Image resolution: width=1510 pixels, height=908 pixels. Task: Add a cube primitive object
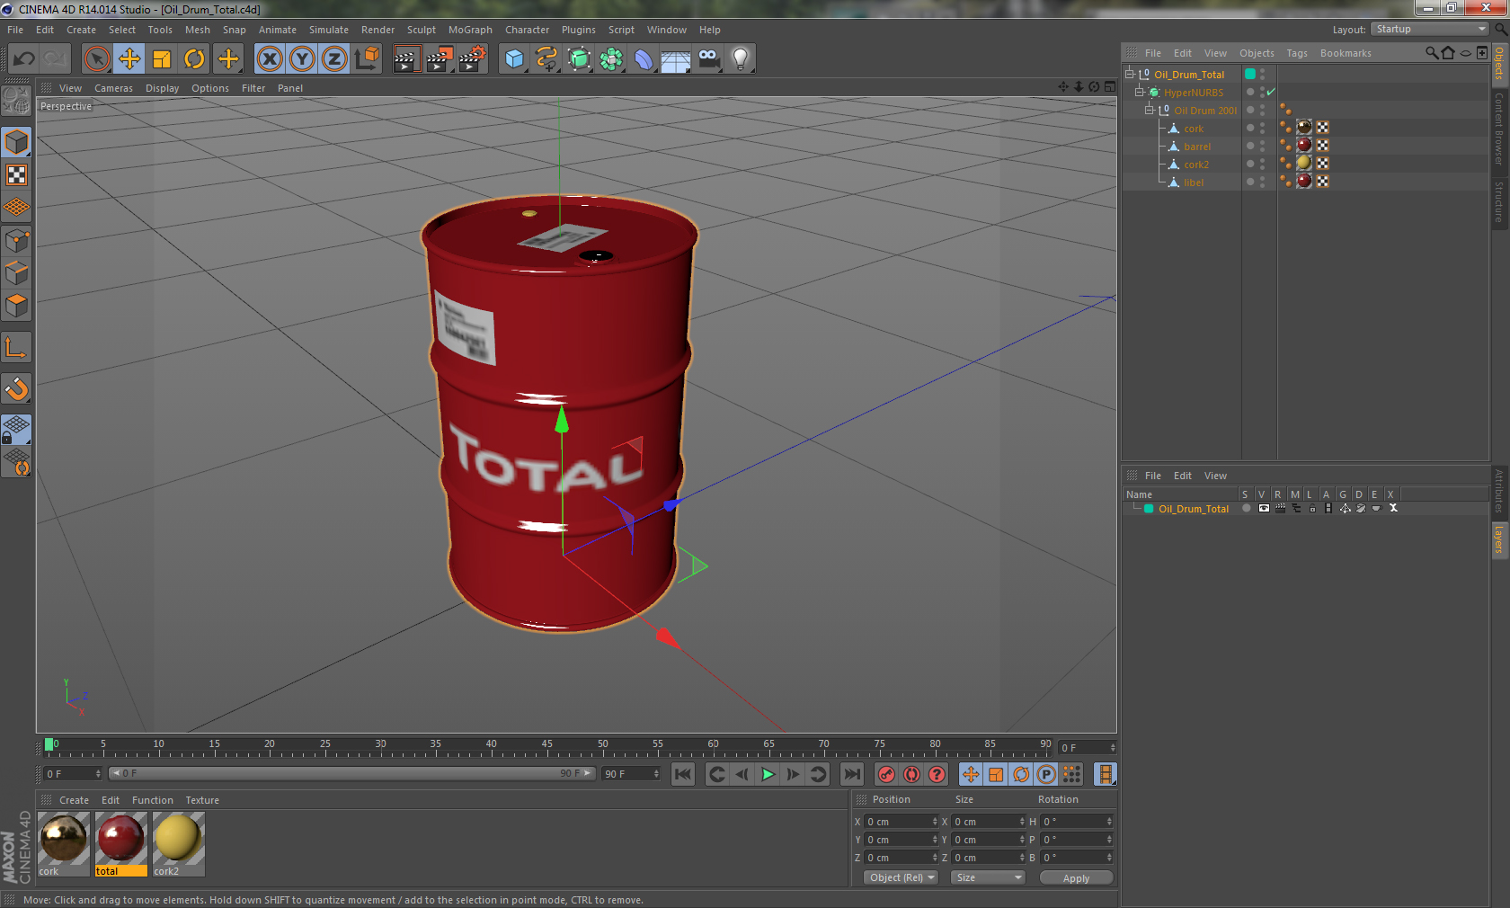[514, 59]
